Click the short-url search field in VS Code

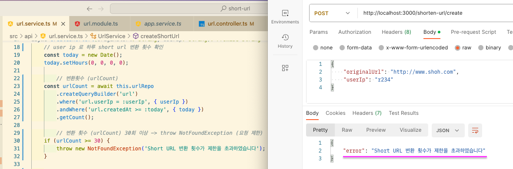tap(188, 9)
